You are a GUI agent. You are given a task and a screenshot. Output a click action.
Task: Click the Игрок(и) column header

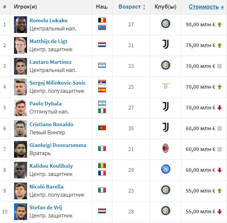tap(26, 7)
